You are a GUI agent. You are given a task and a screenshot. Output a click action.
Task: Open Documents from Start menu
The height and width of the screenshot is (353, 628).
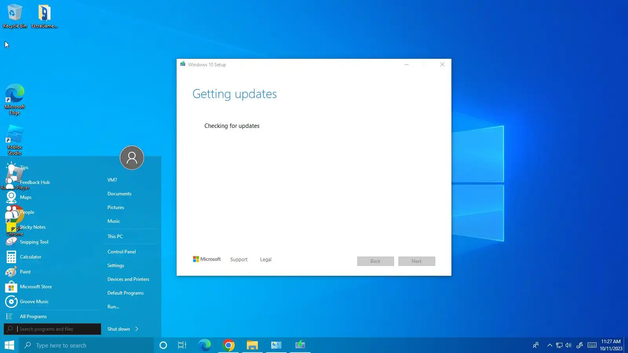[x=119, y=194]
